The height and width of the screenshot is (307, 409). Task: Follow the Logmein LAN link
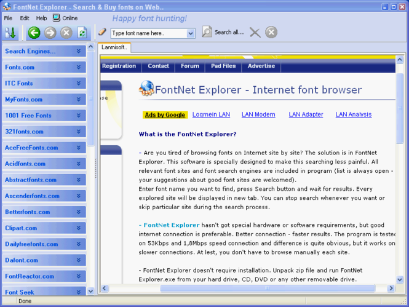211,114
